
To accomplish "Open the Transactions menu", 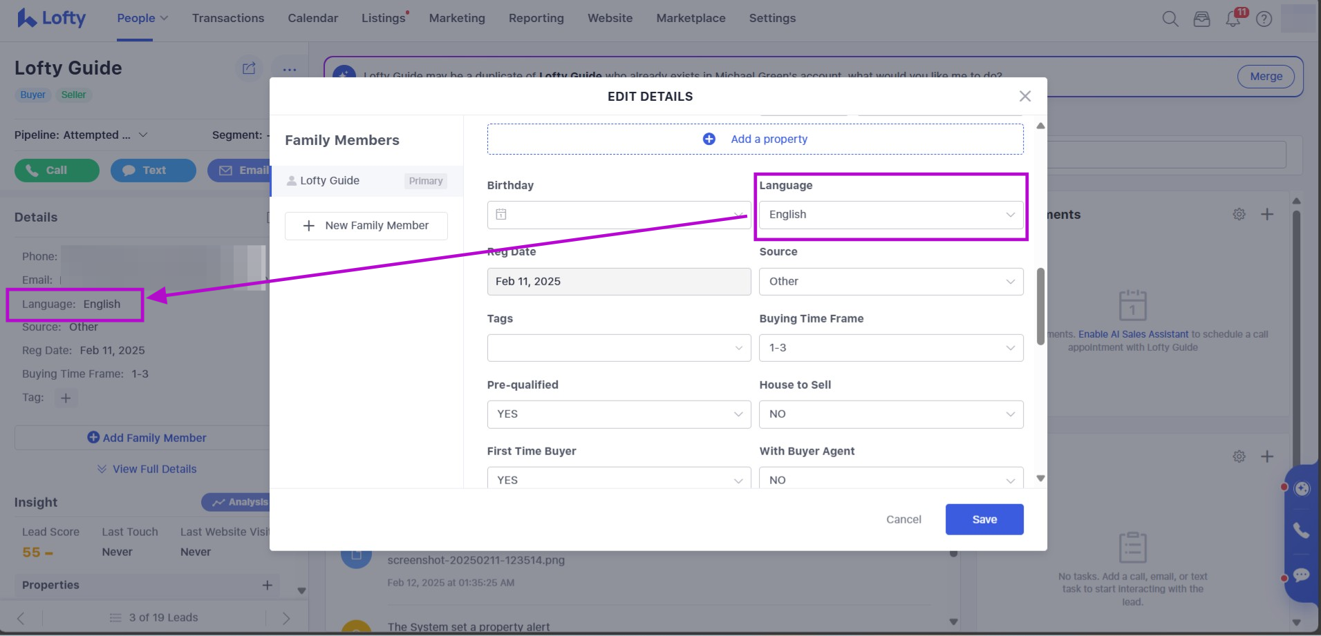I will pos(228,18).
